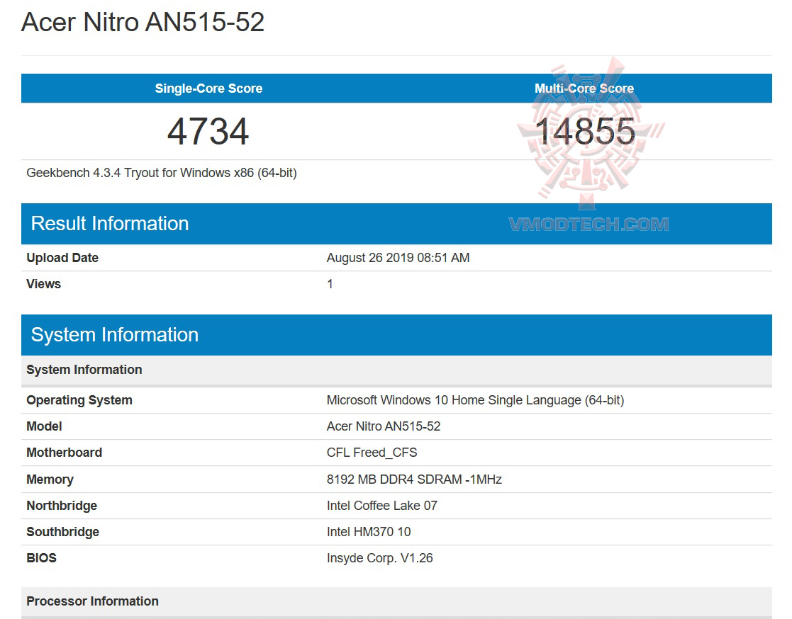The image size is (792, 619).
Task: Click the page title Acer Nitro AN515-52
Action: pyautogui.click(x=143, y=22)
